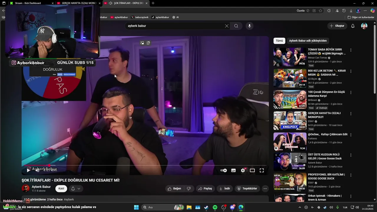Open YouTube notifications bell
The height and width of the screenshot is (212, 377).
pyautogui.click(x=353, y=26)
